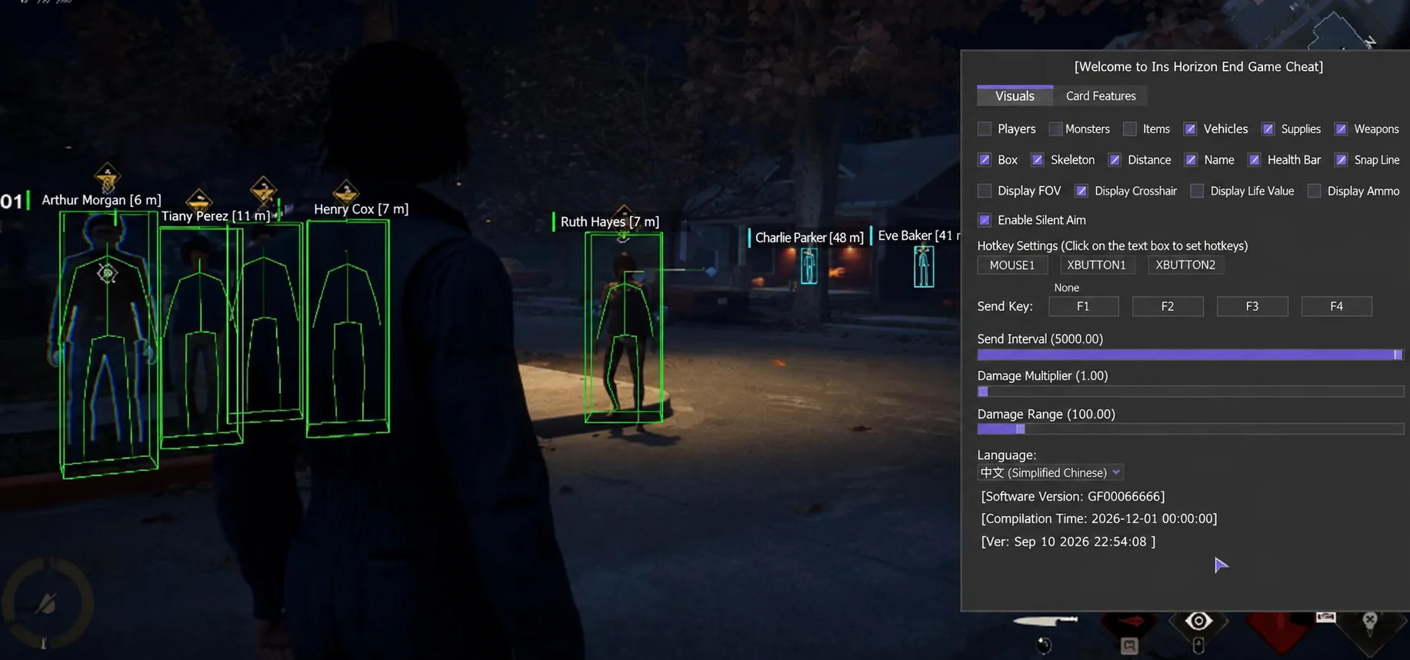The width and height of the screenshot is (1410, 660).
Task: Click the mouse hint icon below the eye
Action: coord(1198,645)
